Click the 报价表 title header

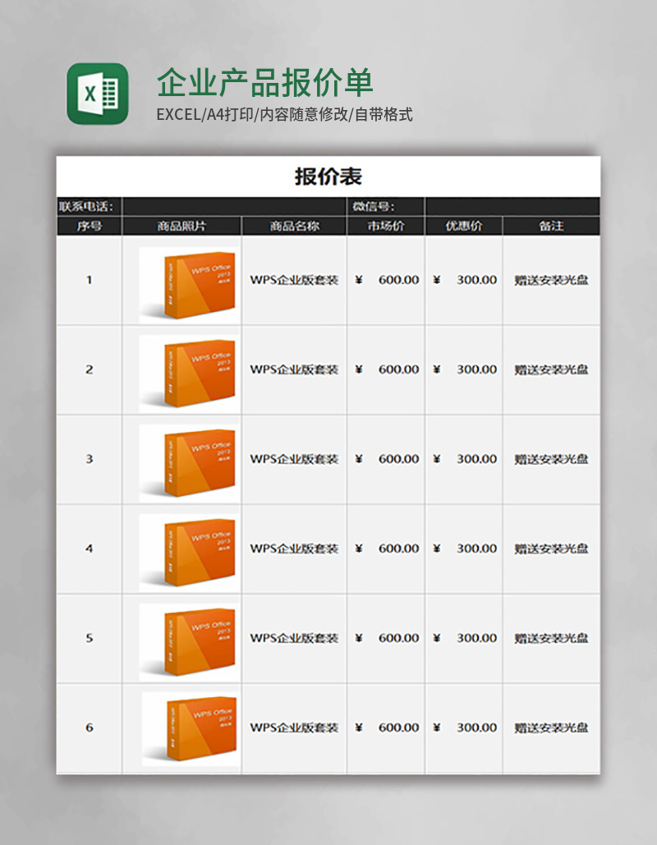[x=328, y=175]
